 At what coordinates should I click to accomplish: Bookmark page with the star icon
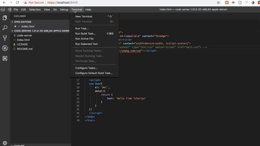pyautogui.click(x=218, y=2)
